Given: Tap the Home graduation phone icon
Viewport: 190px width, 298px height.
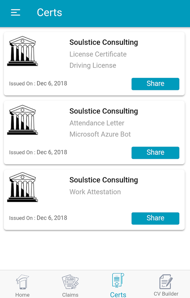Looking at the screenshot, I should pos(22,282).
